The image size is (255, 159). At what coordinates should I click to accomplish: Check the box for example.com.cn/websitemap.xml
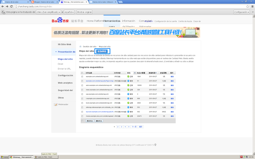[x=82, y=76]
